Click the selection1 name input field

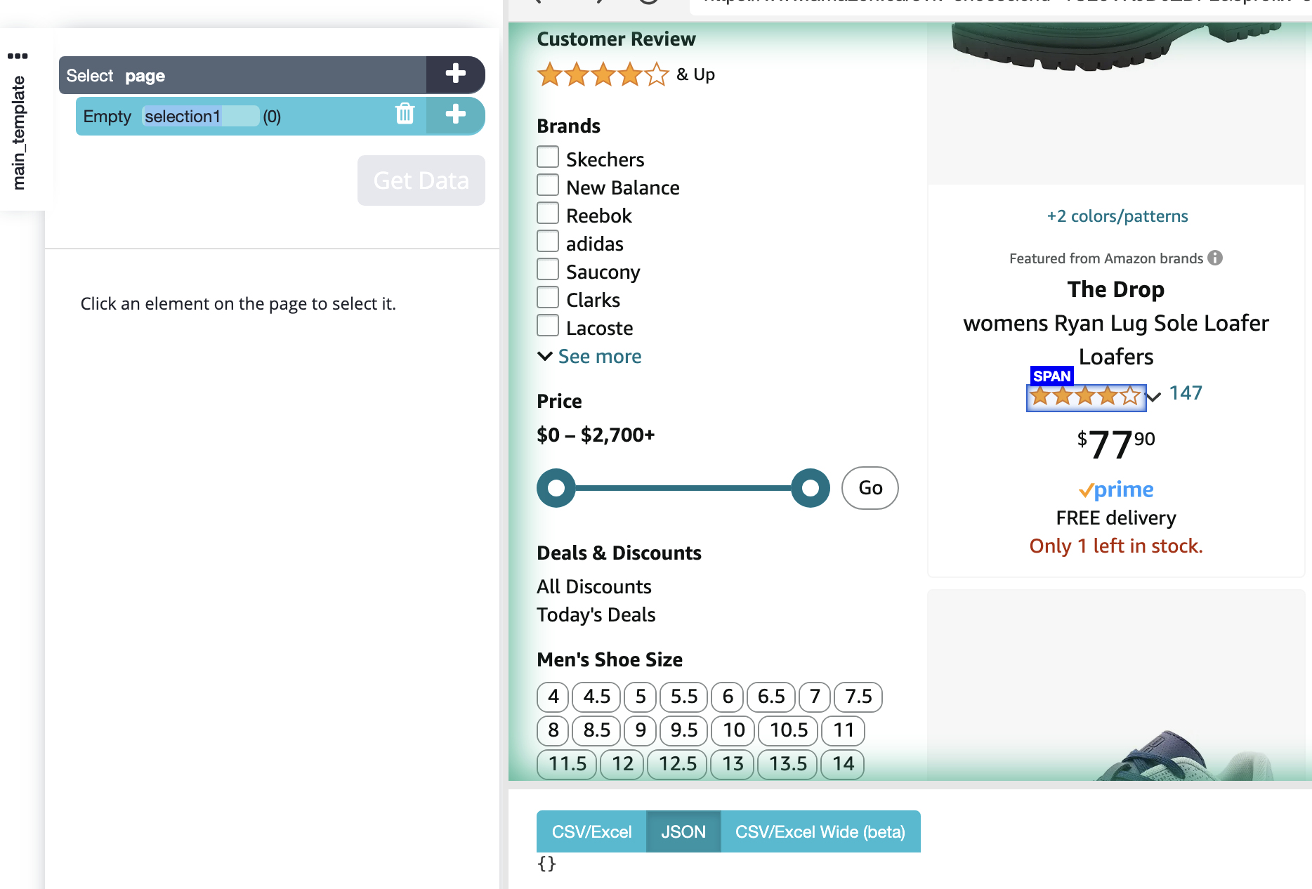pyautogui.click(x=200, y=116)
